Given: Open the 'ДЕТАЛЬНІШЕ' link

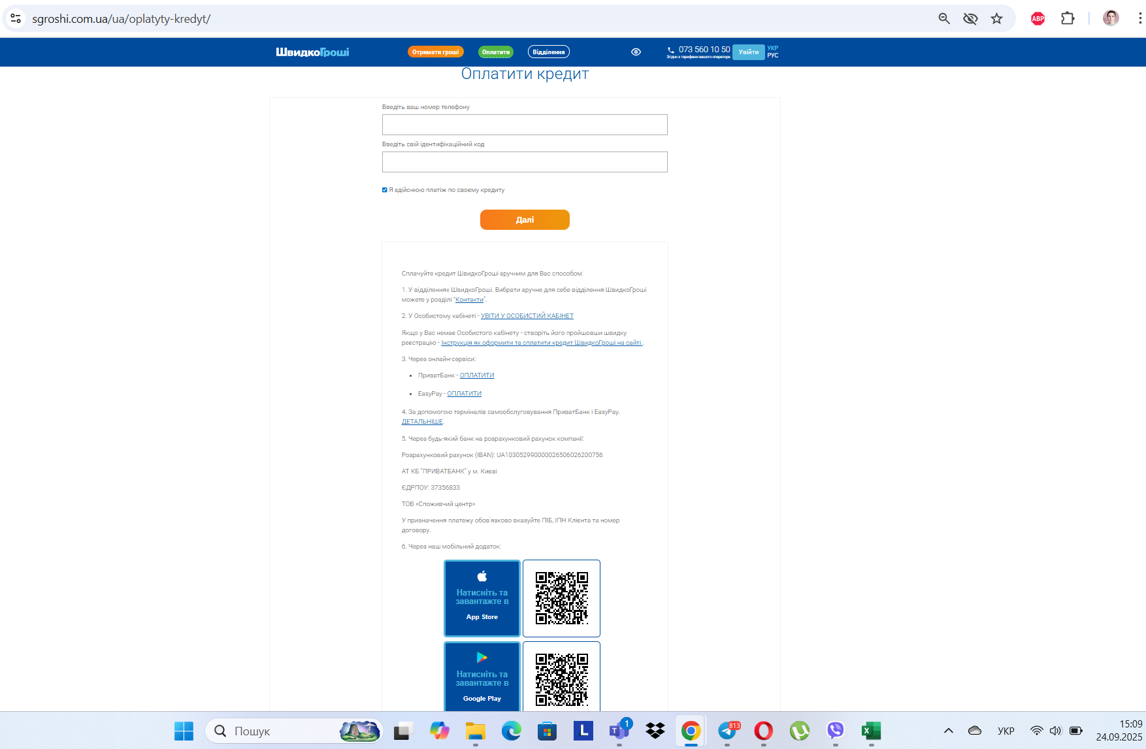Looking at the screenshot, I should [422, 422].
